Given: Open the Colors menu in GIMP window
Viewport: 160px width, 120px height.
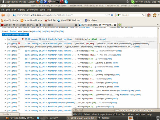Looking at the screenshot, I should 116,114.
